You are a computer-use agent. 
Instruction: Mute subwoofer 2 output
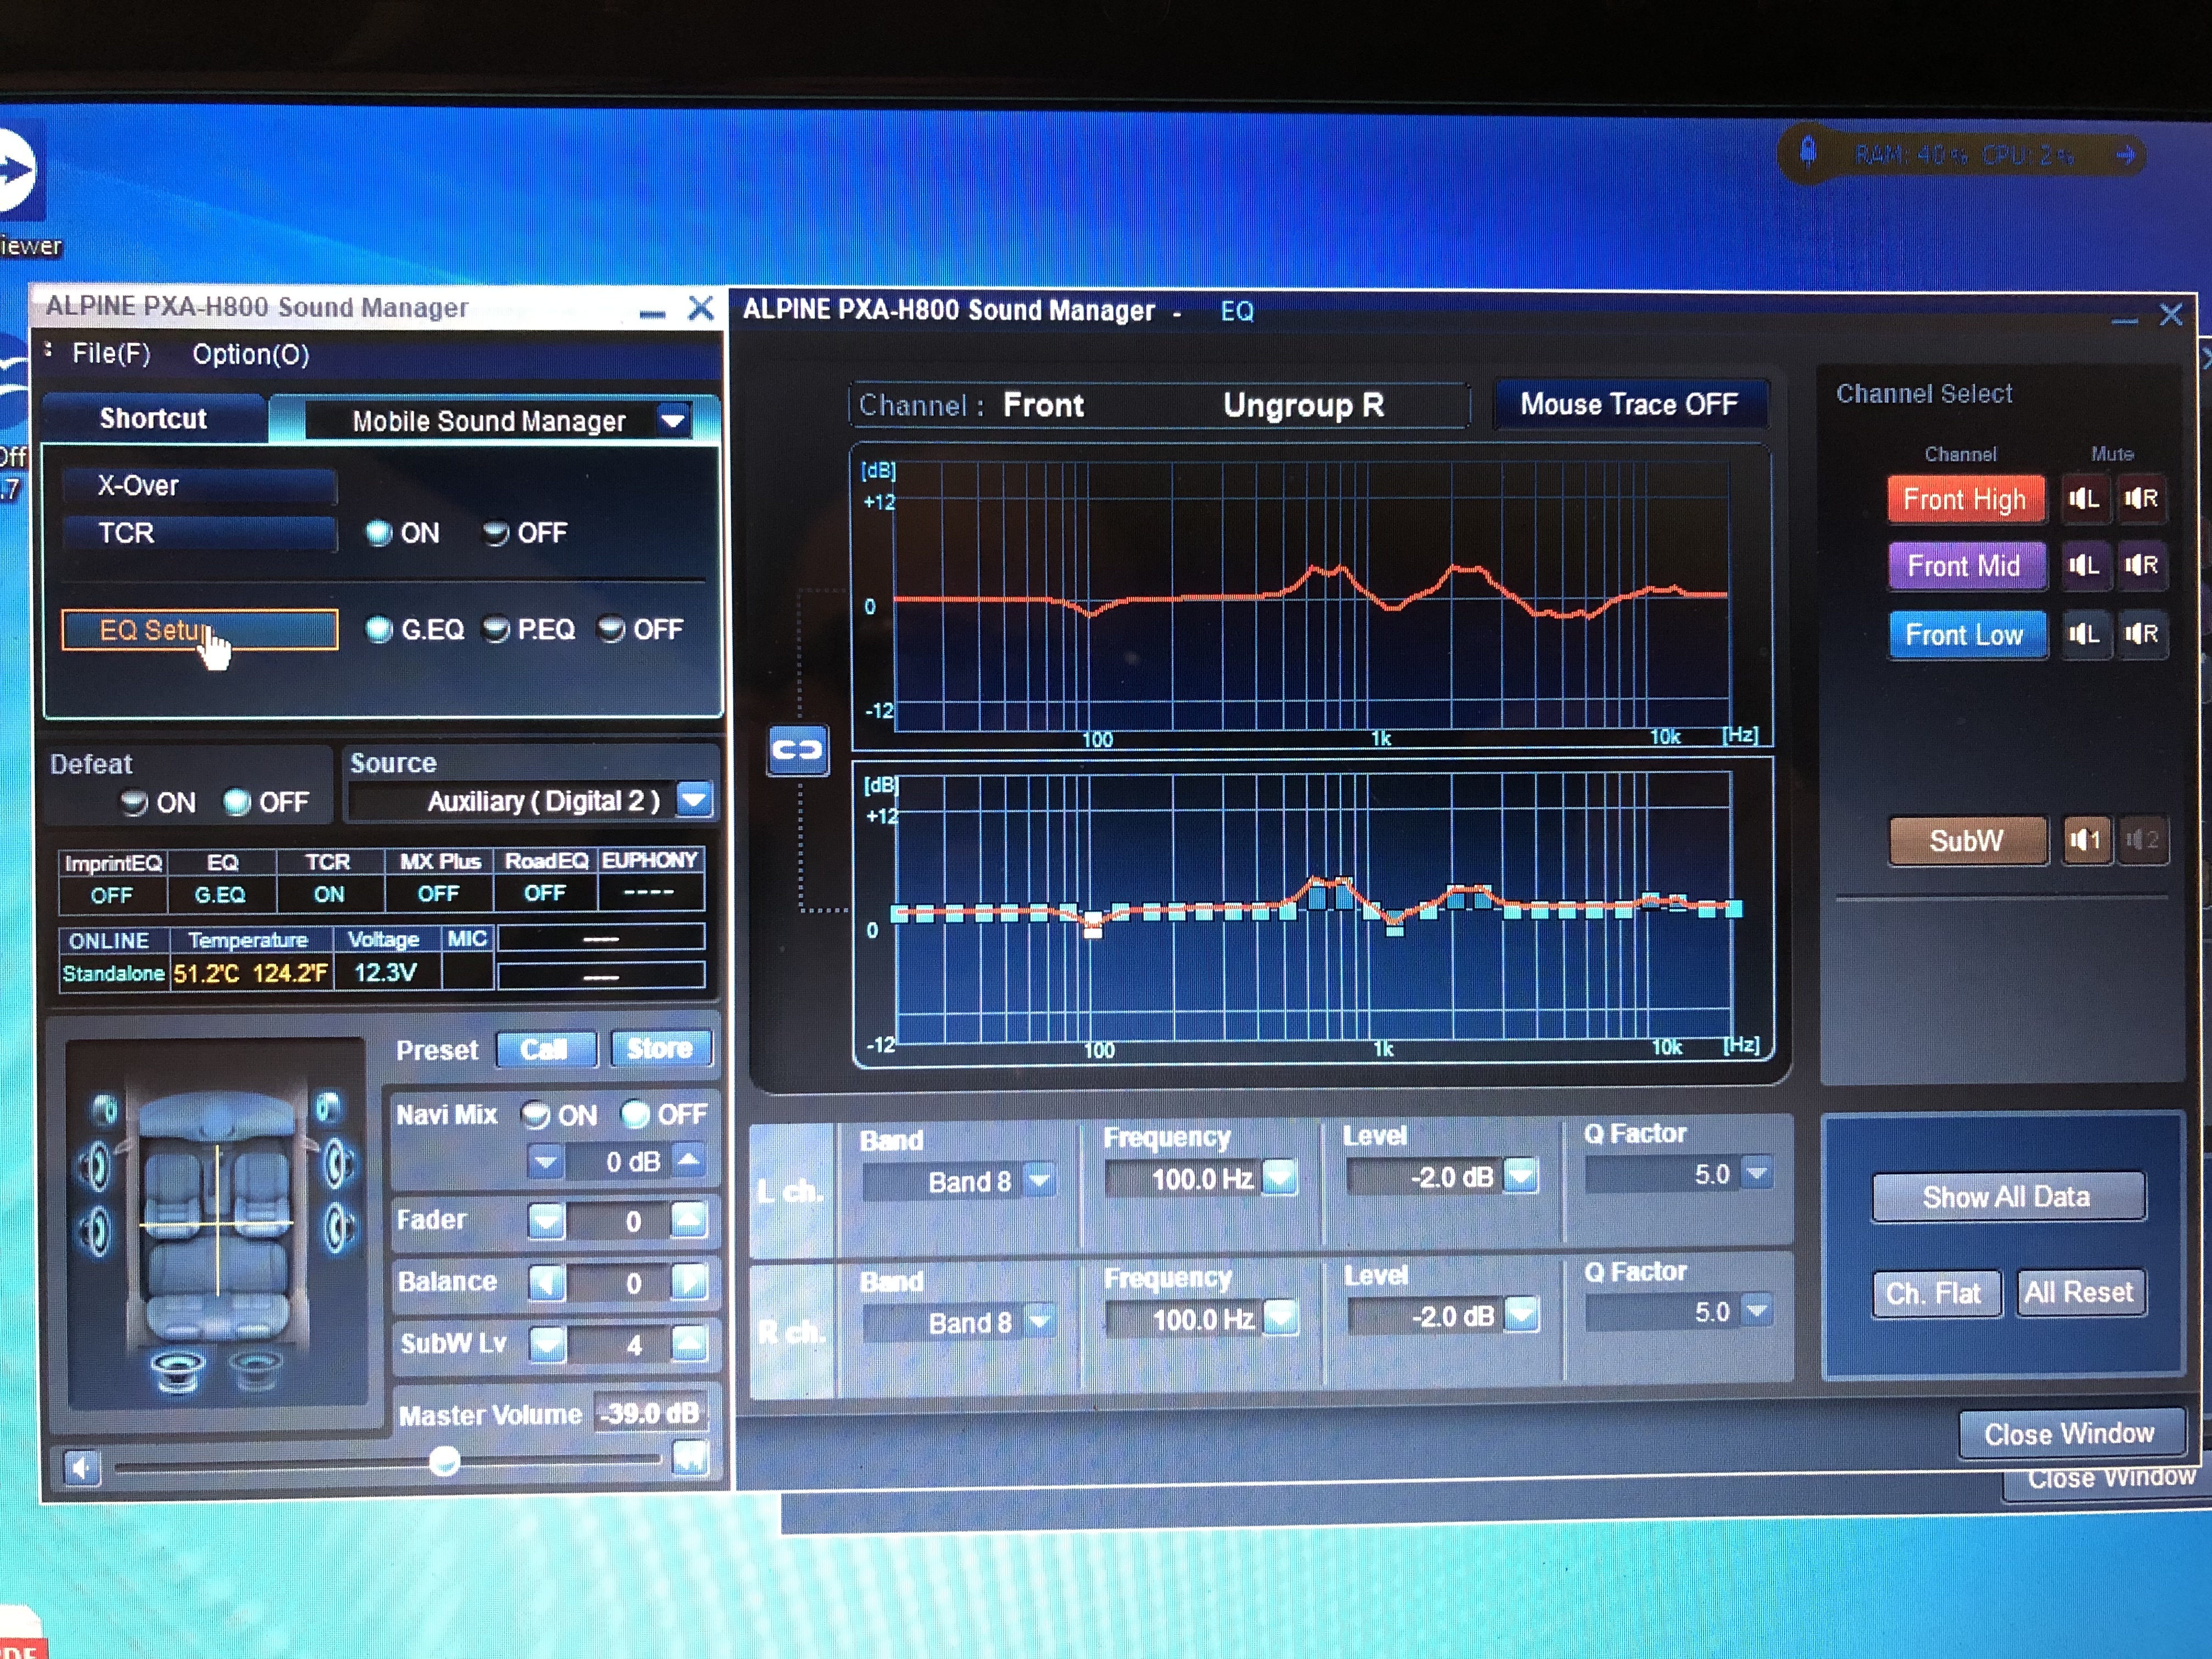pyautogui.click(x=2142, y=840)
